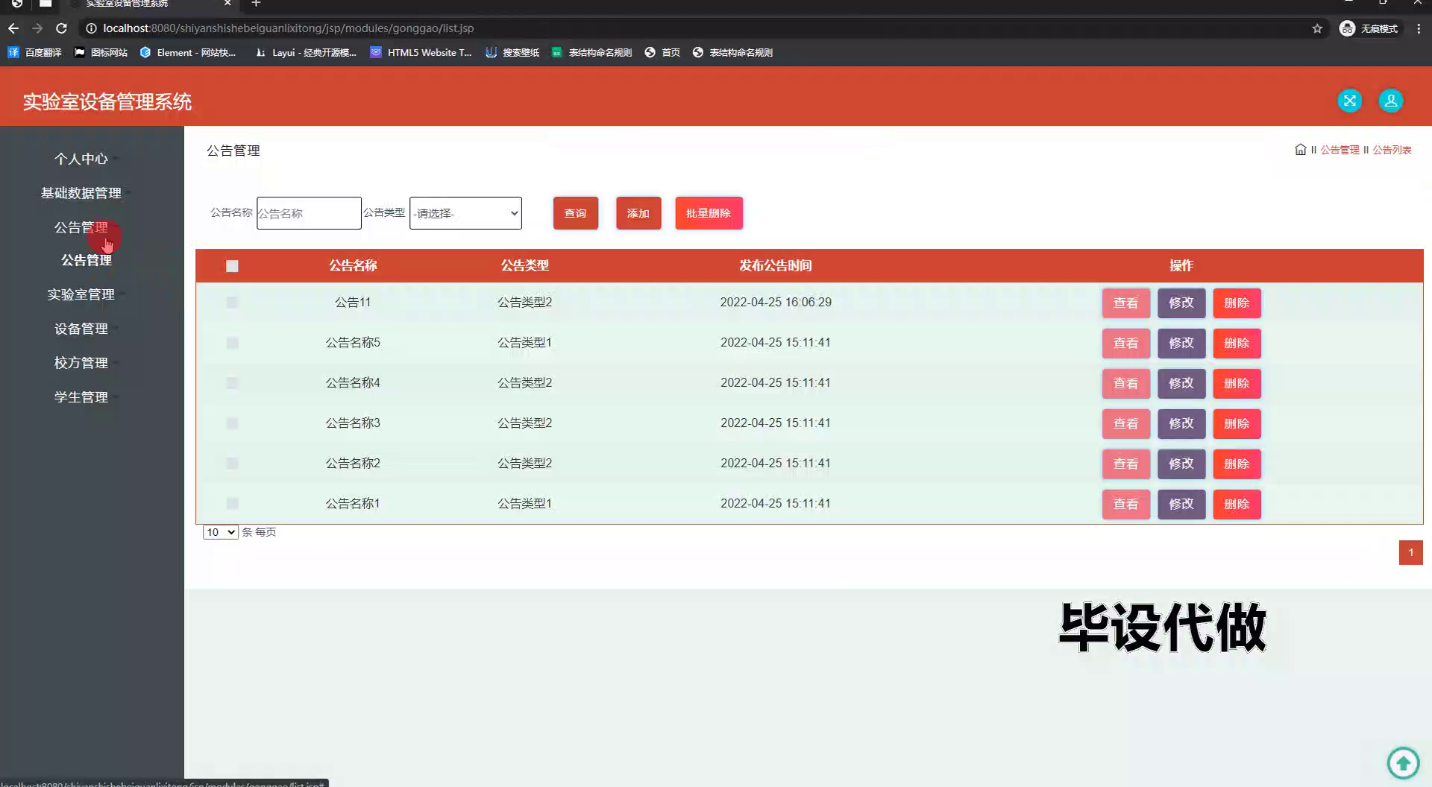Click the home icon in breadcrumb
This screenshot has width=1432, height=787.
pos(1300,149)
